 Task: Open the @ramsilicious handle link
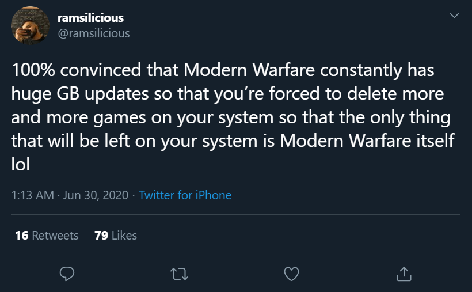coord(94,33)
